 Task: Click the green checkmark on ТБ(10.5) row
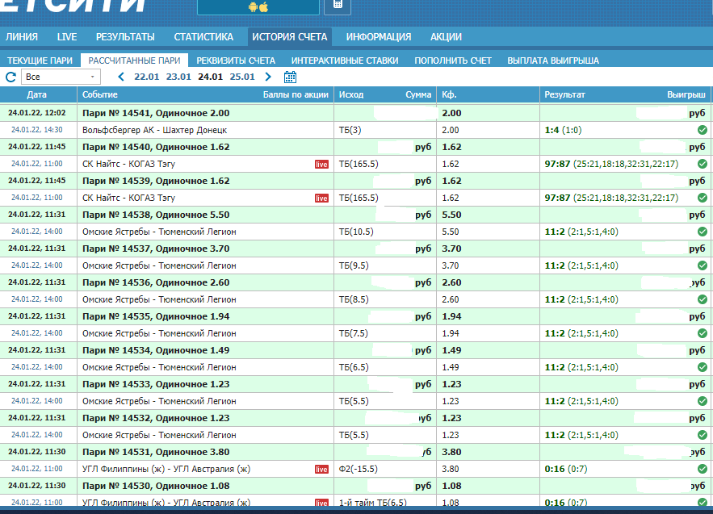click(702, 232)
